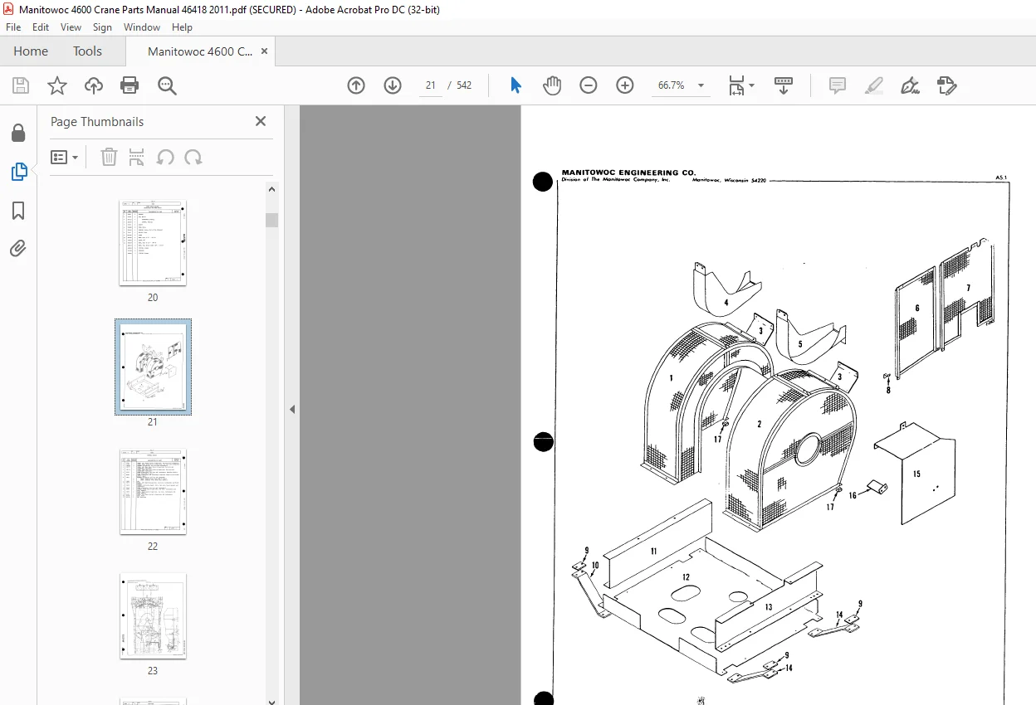Upload the file via the cloud icon
Image resolution: width=1036 pixels, height=705 pixels.
(x=94, y=85)
